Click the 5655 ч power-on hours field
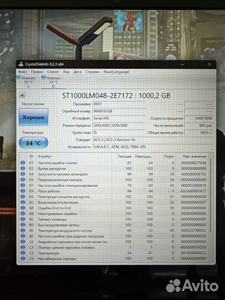 coord(198,133)
